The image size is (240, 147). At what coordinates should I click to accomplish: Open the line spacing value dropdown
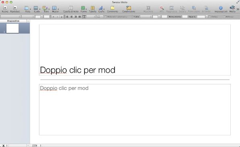click(x=91, y=17)
